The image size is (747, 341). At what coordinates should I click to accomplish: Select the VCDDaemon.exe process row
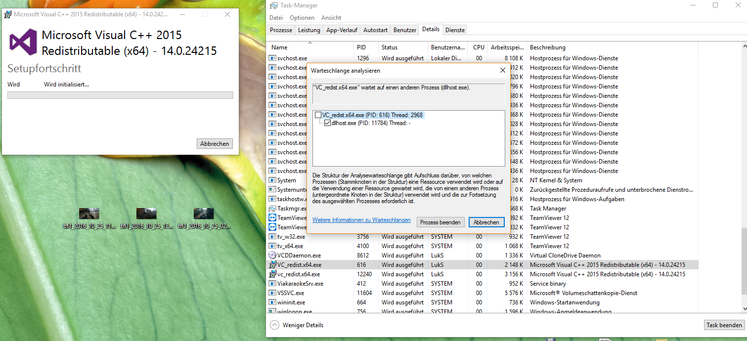[x=483, y=256]
